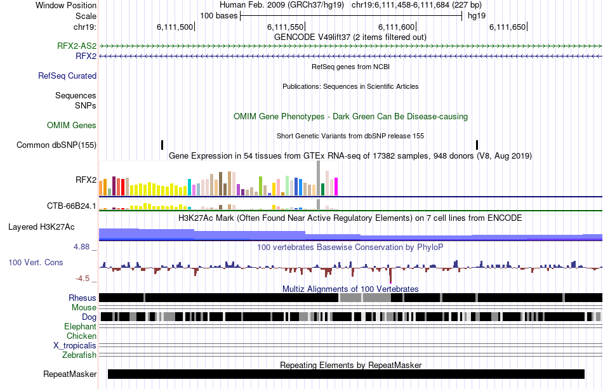Screen dimensions: 603x389
Task: Click the RFX2-AS2 gene track label
Action: tap(77, 46)
